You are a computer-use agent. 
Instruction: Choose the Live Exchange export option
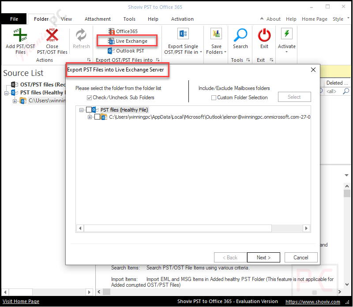click(x=128, y=41)
